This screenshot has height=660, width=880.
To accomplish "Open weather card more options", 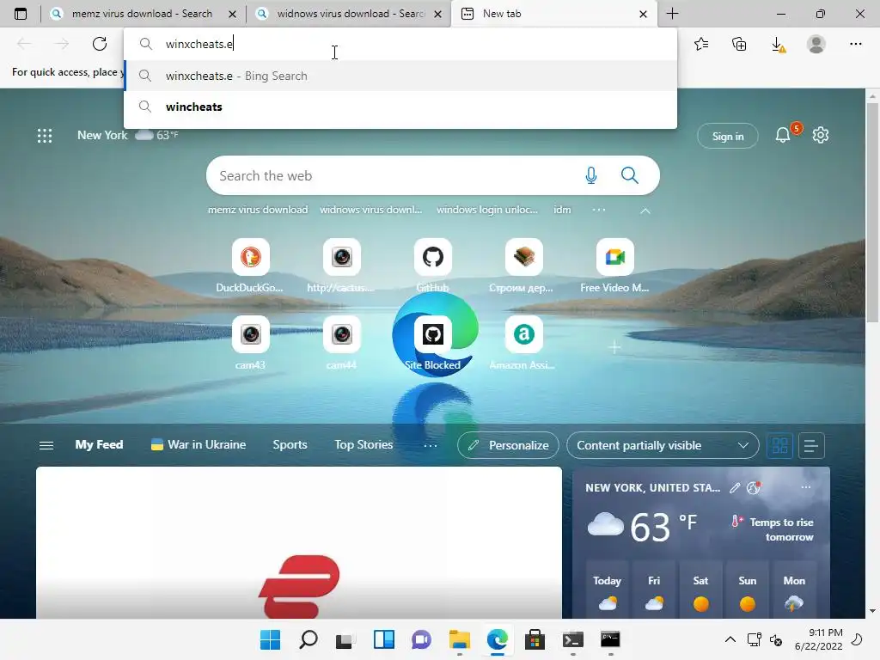I will pyautogui.click(x=806, y=487).
